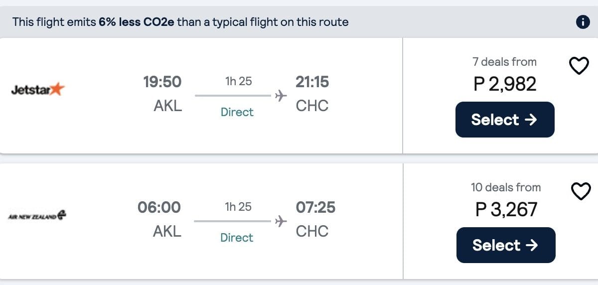Select the Air New Zealand P 3,267 flight
The height and width of the screenshot is (285, 598).
pyautogui.click(x=505, y=245)
